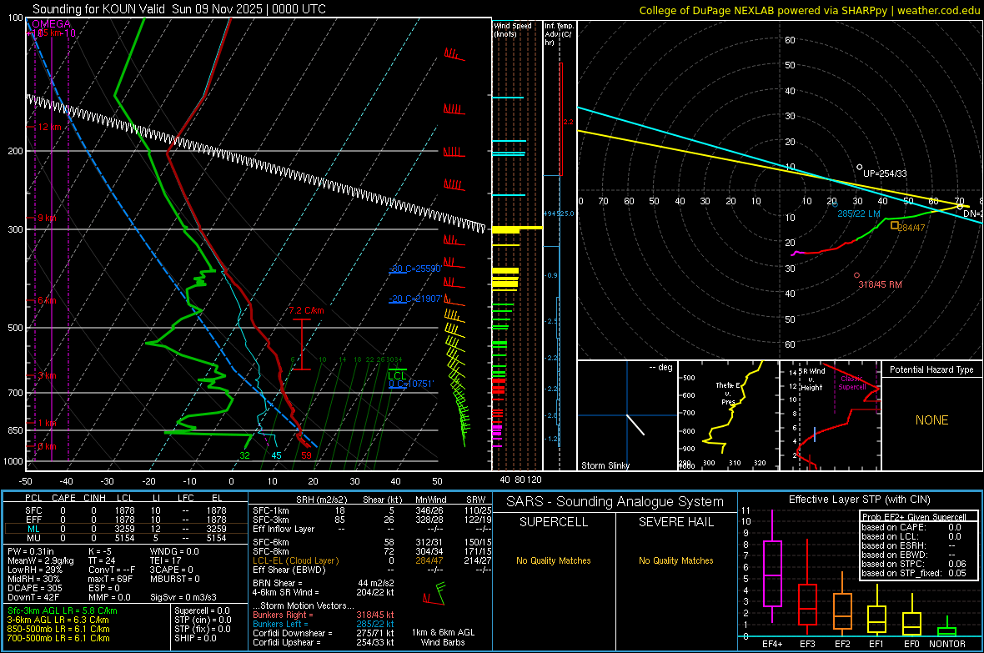Click the SFC-6km shear row
984x653 pixels.
pos(372,542)
